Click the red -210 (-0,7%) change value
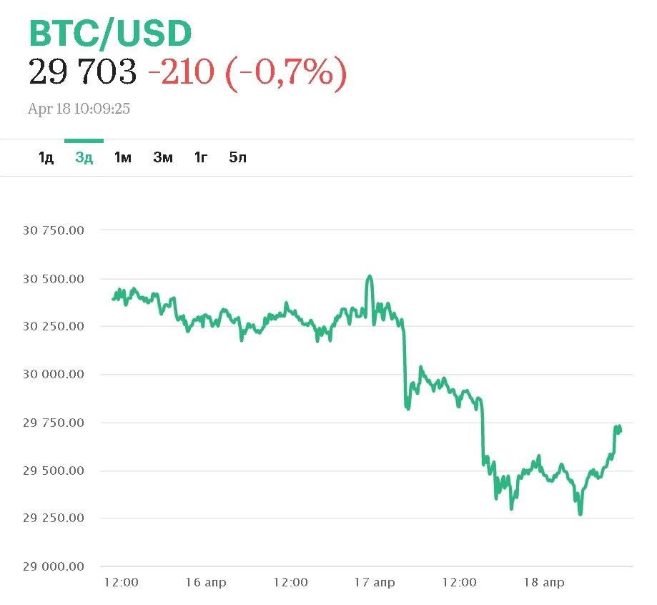The height and width of the screenshot is (605, 657). click(247, 72)
